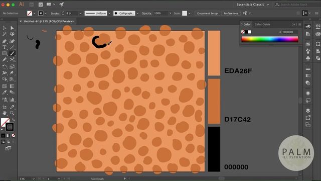Switch to the Color Guide tab
This screenshot has height=181, width=321.
tap(262, 24)
